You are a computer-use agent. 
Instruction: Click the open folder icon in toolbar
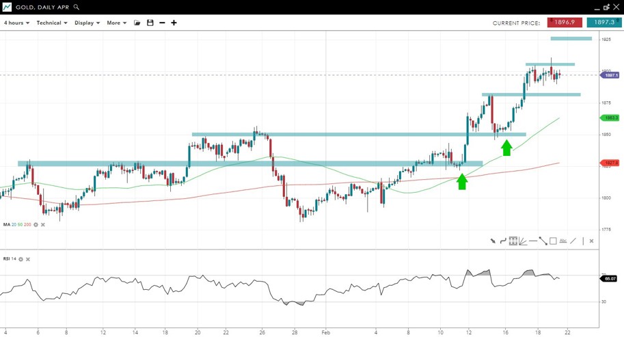tap(137, 23)
